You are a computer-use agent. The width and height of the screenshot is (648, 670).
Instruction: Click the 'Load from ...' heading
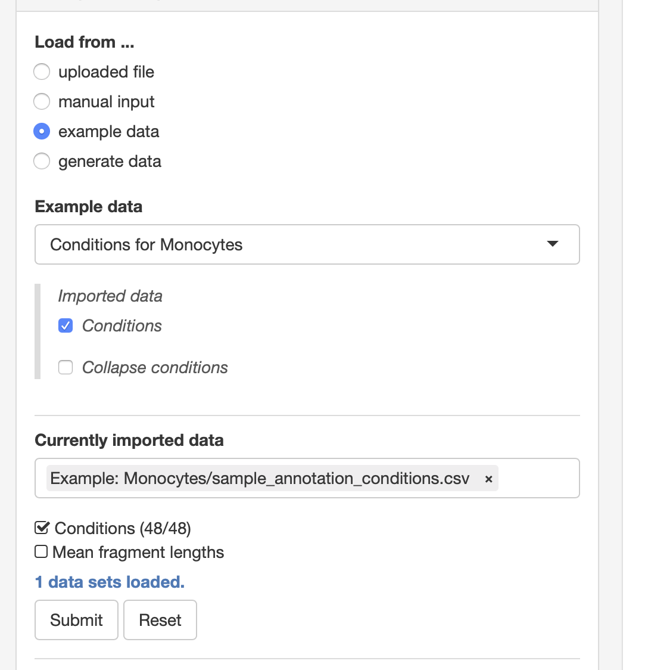point(85,42)
